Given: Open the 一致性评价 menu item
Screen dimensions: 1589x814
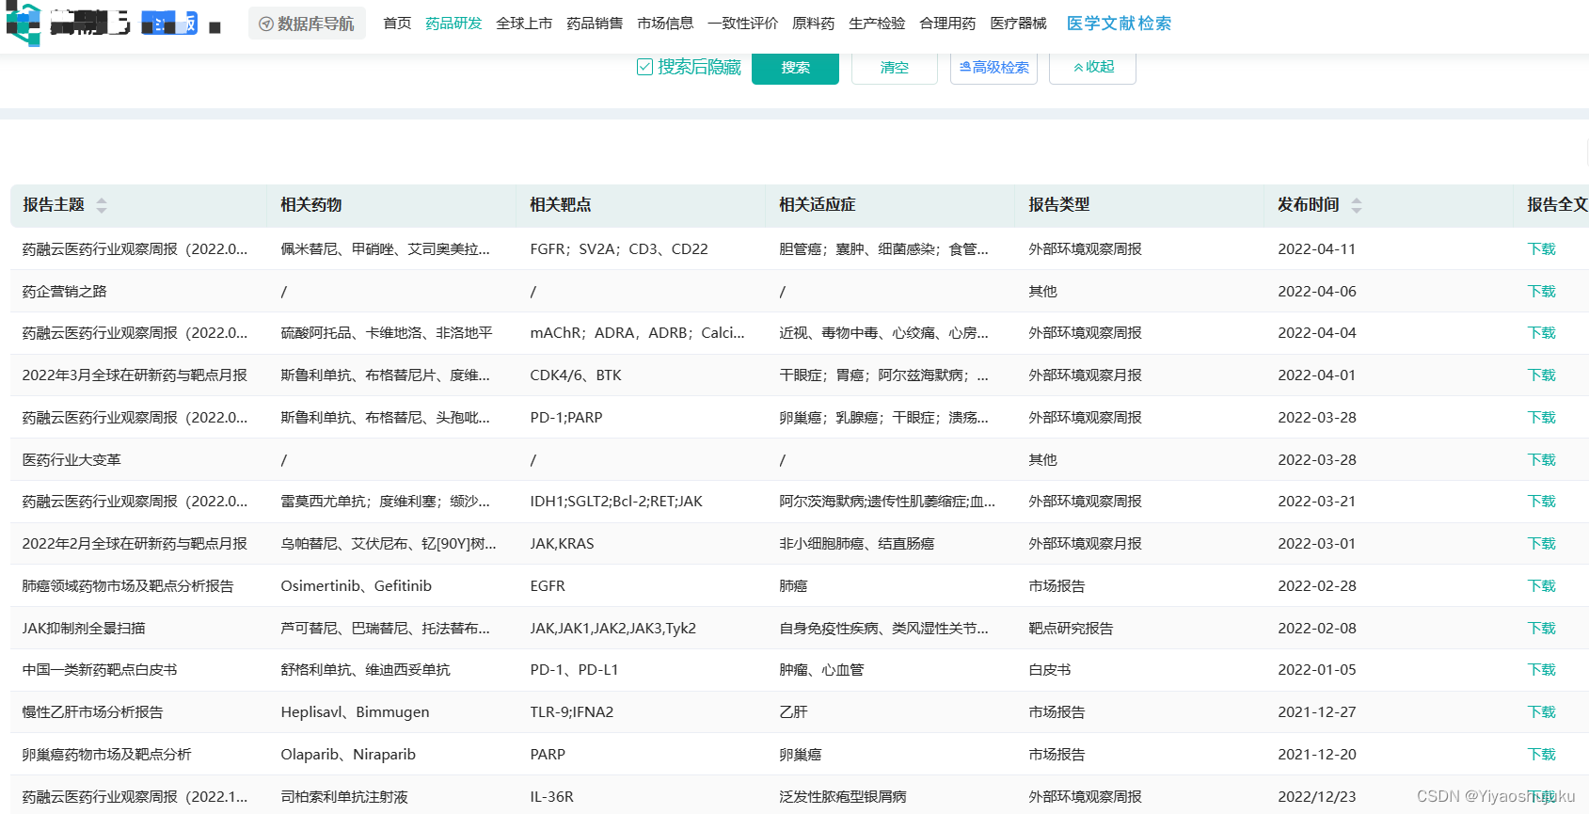Looking at the screenshot, I should (743, 24).
